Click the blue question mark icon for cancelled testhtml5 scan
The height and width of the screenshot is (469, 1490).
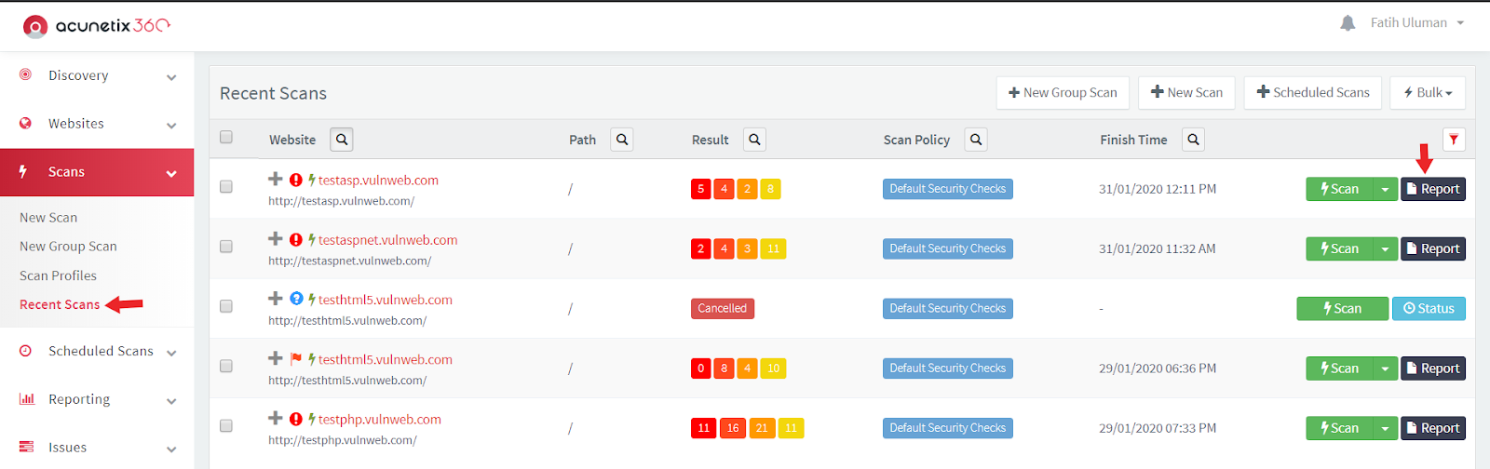coord(296,299)
